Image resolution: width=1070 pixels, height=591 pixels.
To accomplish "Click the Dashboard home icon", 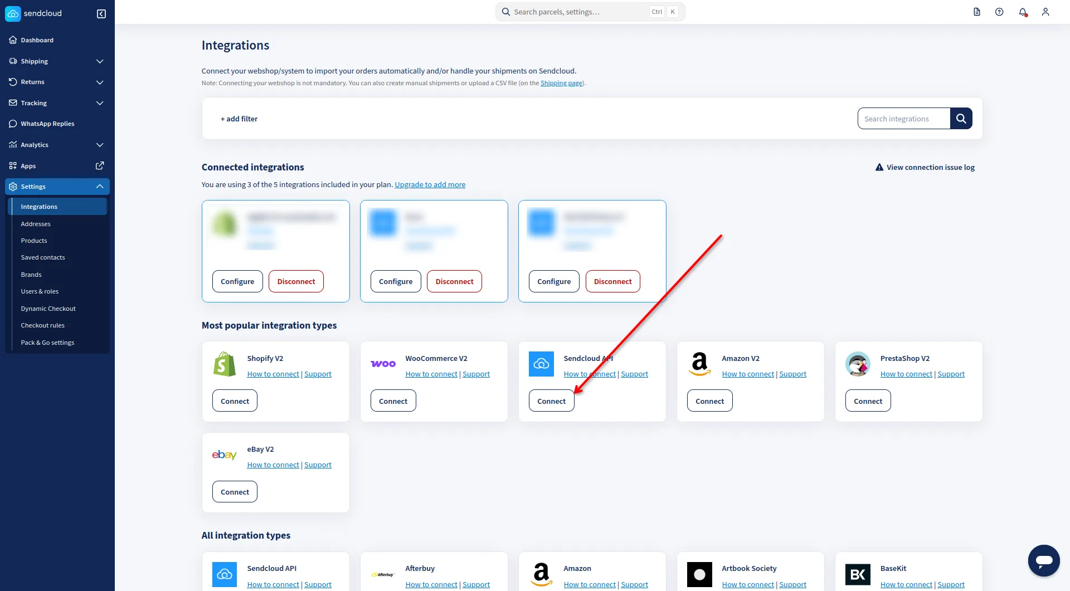I will tap(13, 40).
